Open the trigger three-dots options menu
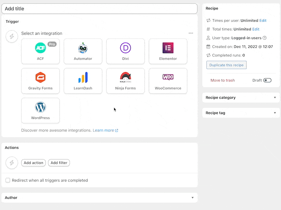The image size is (281, 210). [x=191, y=33]
